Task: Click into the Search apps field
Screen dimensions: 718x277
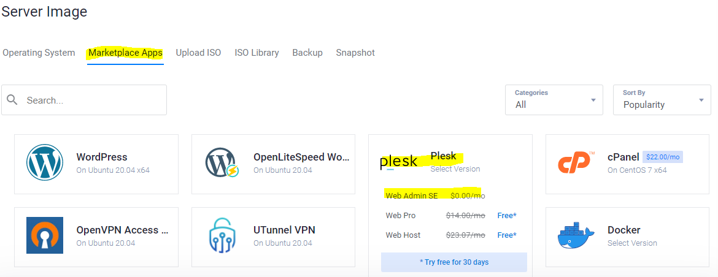Action: point(84,100)
